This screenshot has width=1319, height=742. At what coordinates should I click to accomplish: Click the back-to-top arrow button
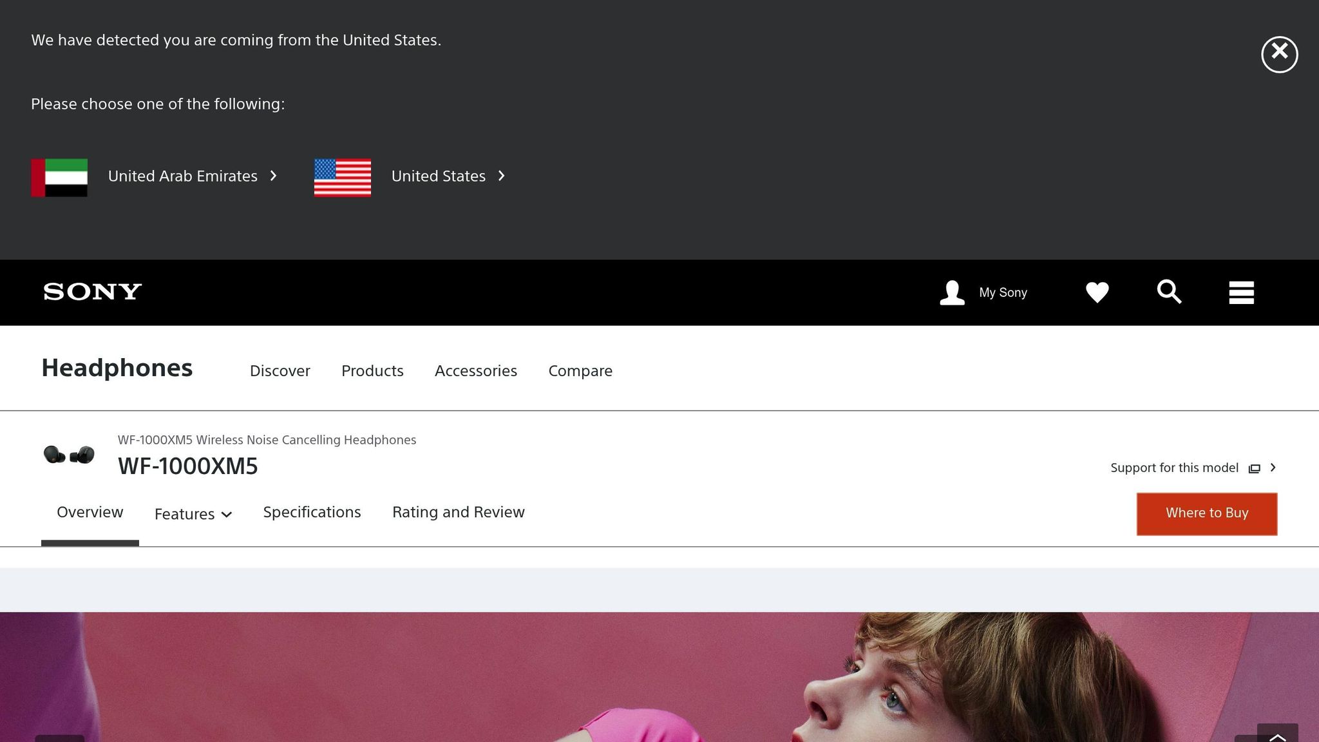(1277, 734)
